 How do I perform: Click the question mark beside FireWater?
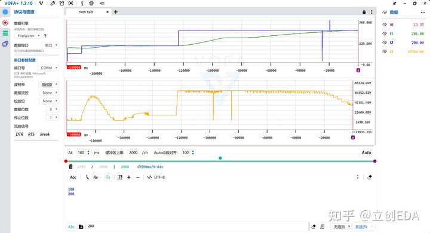[45, 36]
